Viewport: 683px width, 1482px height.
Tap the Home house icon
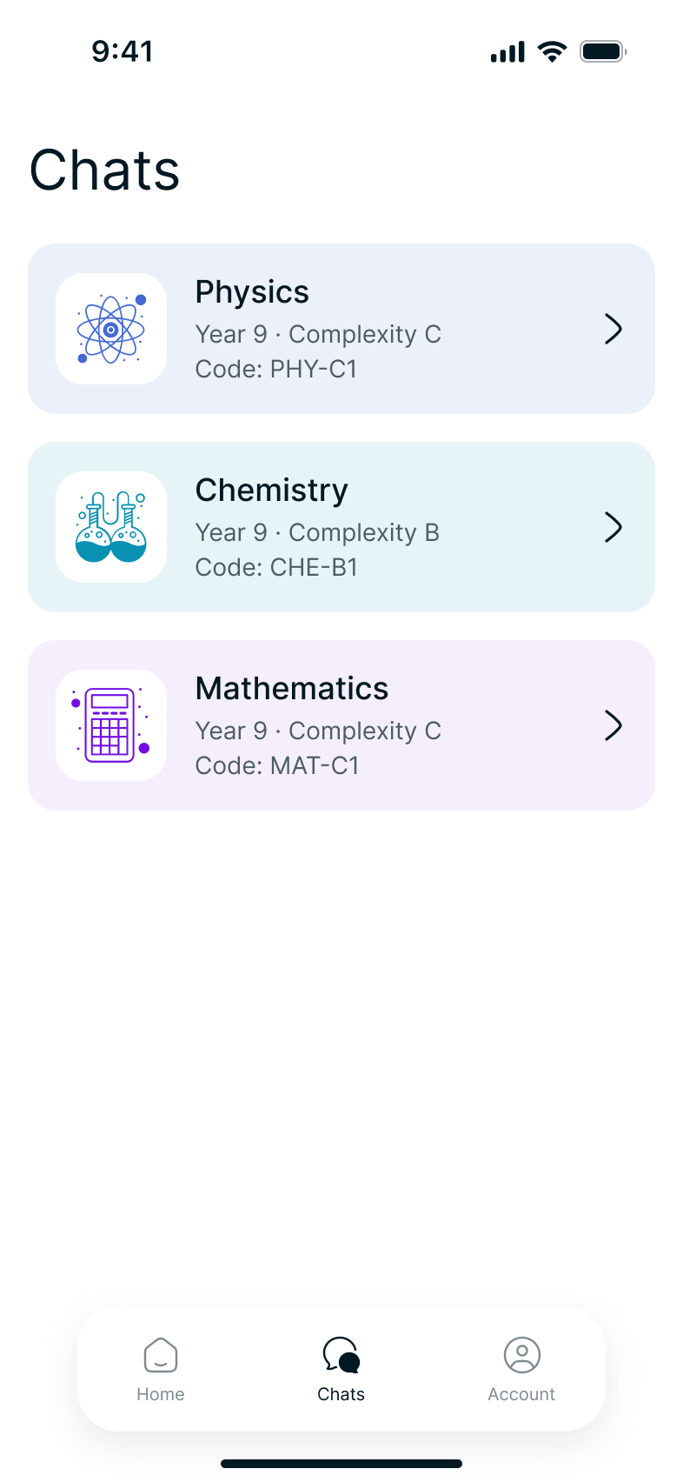(161, 1355)
